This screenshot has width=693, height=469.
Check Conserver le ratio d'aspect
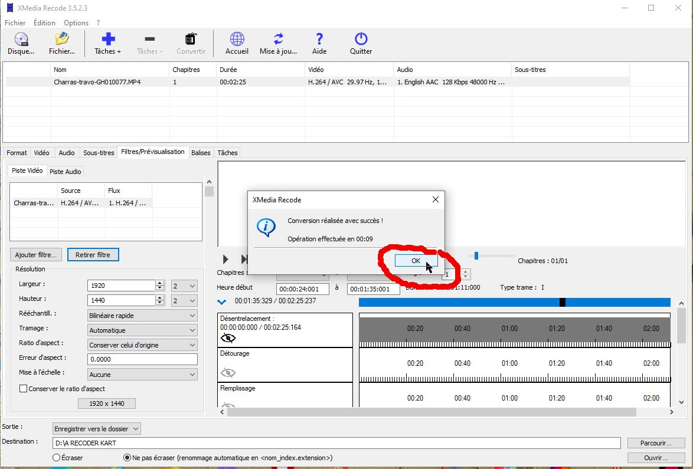pyautogui.click(x=24, y=389)
